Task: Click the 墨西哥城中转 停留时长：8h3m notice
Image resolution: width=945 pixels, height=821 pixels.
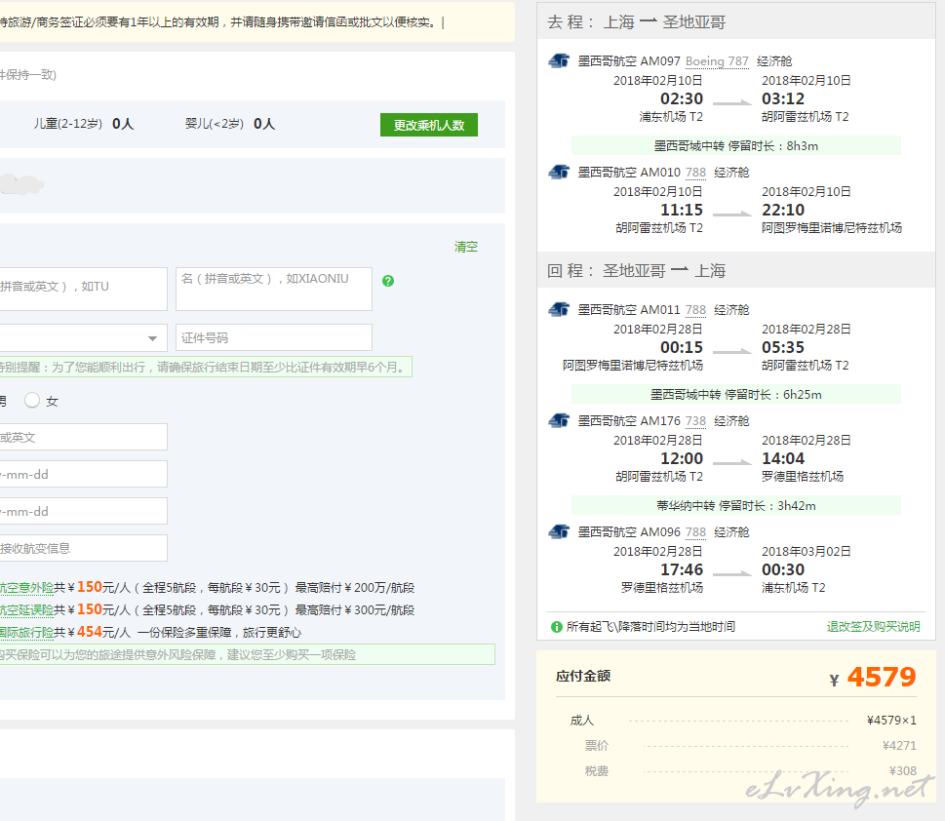Action: [x=736, y=146]
